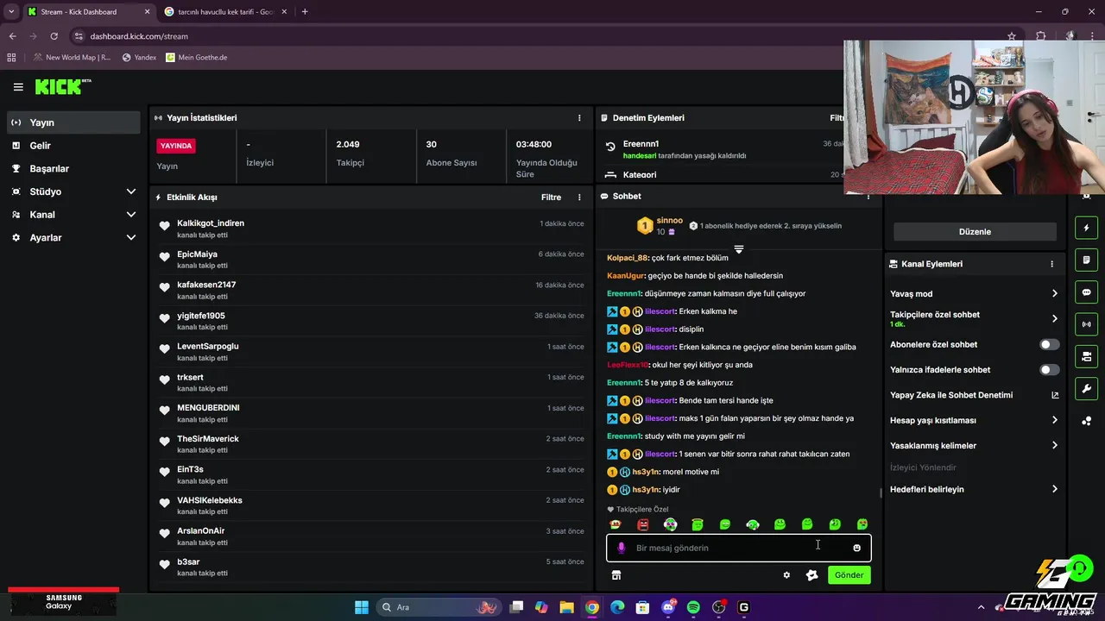Click the channel camera icon in right rail
This screenshot has height=621, width=1105.
[1086, 356]
